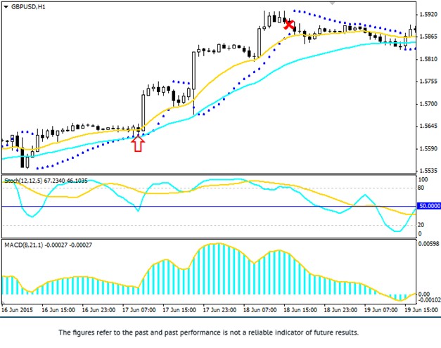Click the 1.5755 price axis label

(x=428, y=82)
